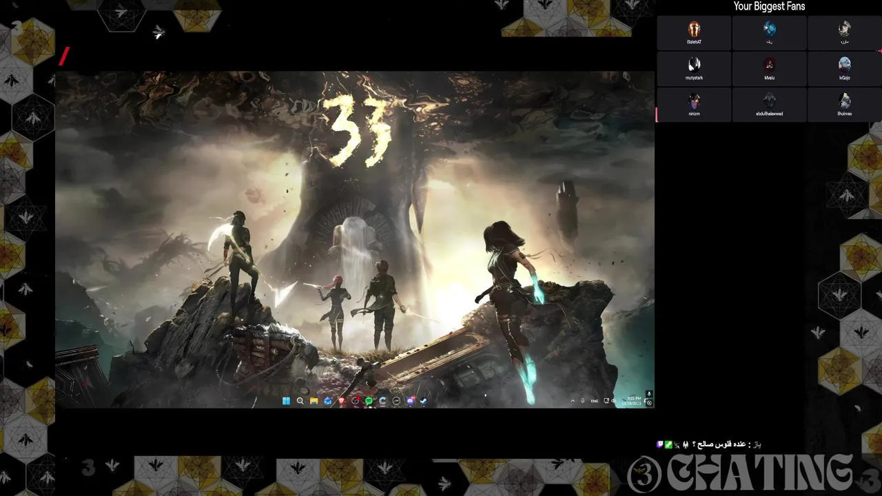882x496 pixels.
Task: Select fan card mutystark
Action: 694,69
